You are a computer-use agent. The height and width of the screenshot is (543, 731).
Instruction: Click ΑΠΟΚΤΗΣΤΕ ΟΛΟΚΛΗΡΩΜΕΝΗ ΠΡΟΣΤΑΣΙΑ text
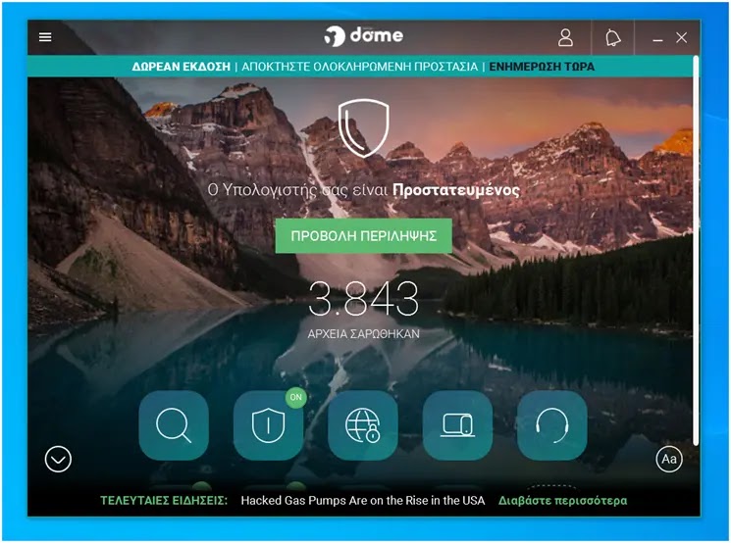click(359, 67)
